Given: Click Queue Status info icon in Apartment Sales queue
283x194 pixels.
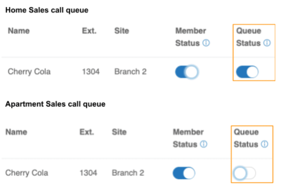Looking at the screenshot, I should 265,144.
